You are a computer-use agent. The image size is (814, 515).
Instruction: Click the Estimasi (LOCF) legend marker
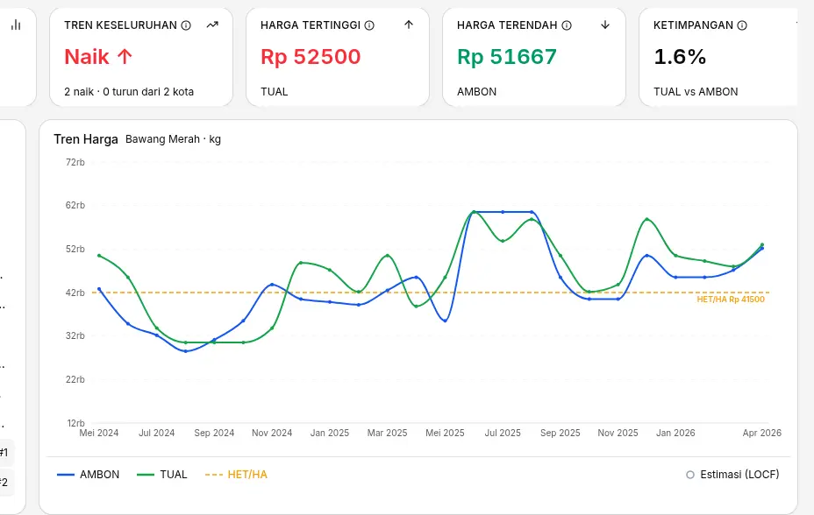click(690, 475)
